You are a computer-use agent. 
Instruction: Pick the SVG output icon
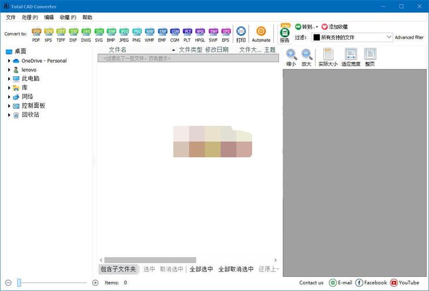(x=99, y=35)
